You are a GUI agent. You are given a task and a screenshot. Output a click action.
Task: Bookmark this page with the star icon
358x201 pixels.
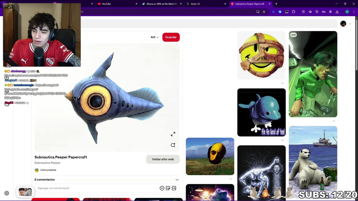point(264,12)
